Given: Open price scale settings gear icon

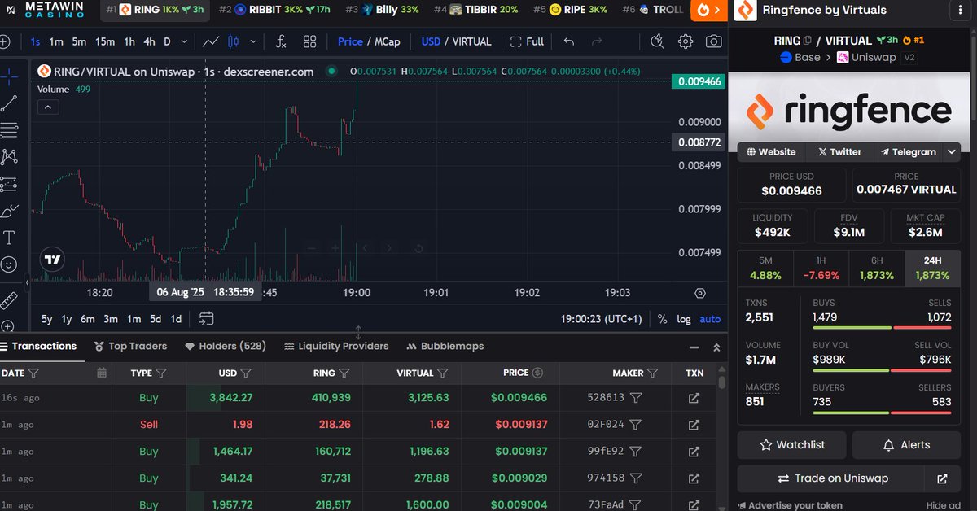Looking at the screenshot, I should 700,293.
